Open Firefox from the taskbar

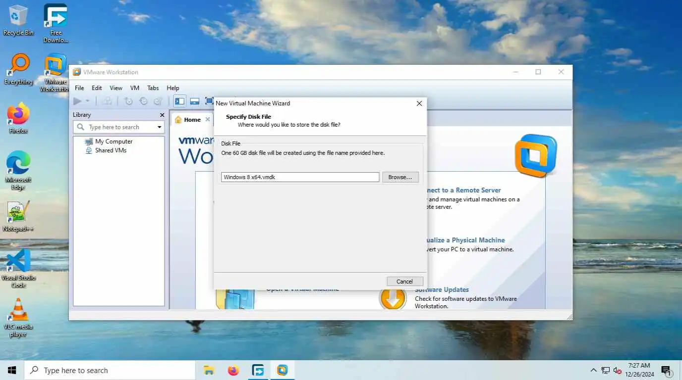pyautogui.click(x=233, y=370)
